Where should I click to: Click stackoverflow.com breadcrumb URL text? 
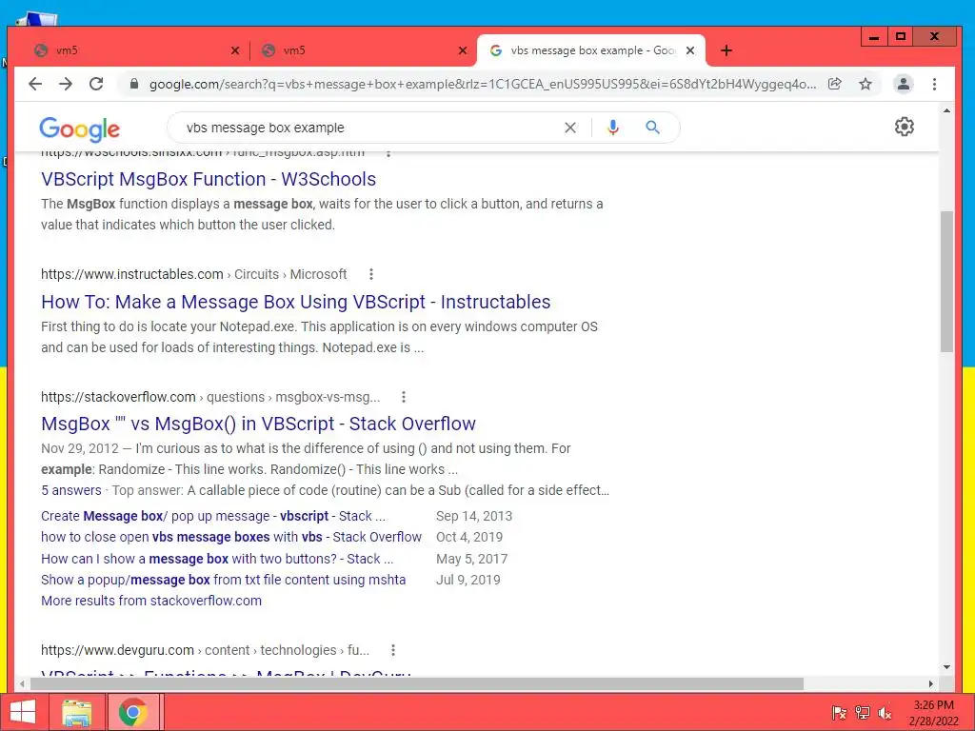coord(210,397)
